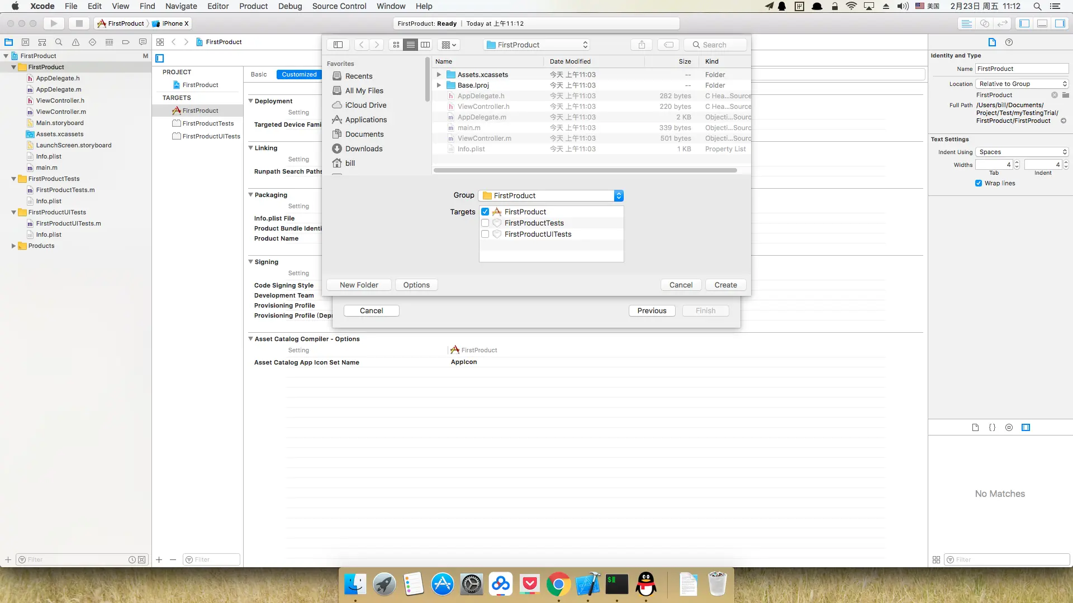Toggle the file dialog sidebar icon
The width and height of the screenshot is (1073, 603).
[x=338, y=45]
